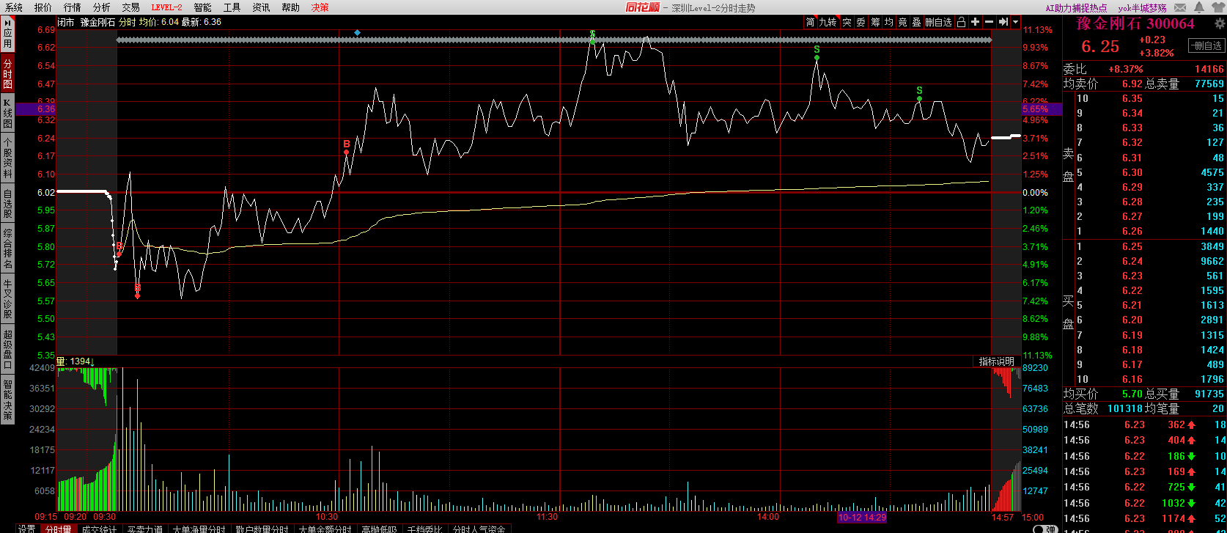Select the 分时量 bottom tab

(x=59, y=529)
